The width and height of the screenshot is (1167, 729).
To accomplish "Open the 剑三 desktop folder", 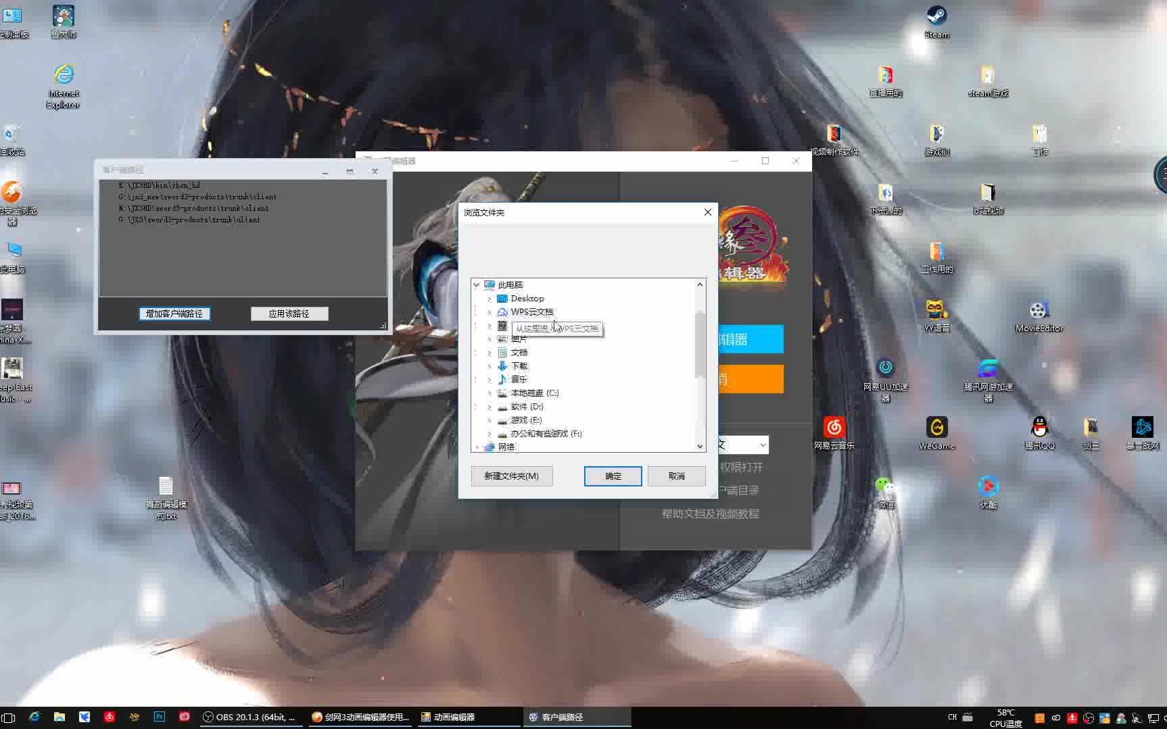I will pyautogui.click(x=1091, y=433).
